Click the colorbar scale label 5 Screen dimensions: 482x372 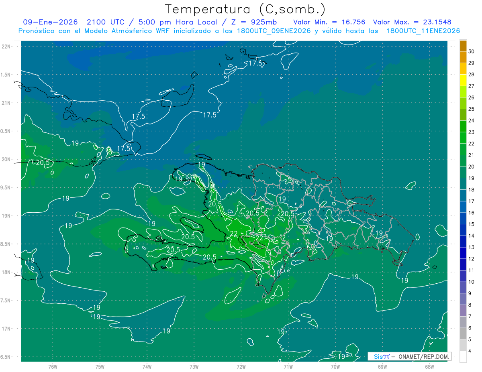470,339
